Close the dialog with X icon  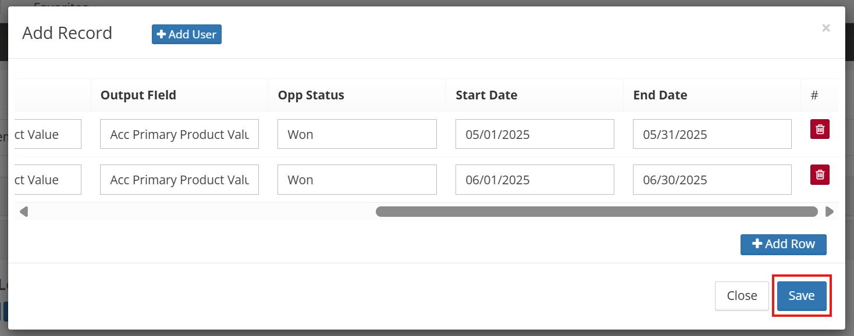[x=825, y=28]
